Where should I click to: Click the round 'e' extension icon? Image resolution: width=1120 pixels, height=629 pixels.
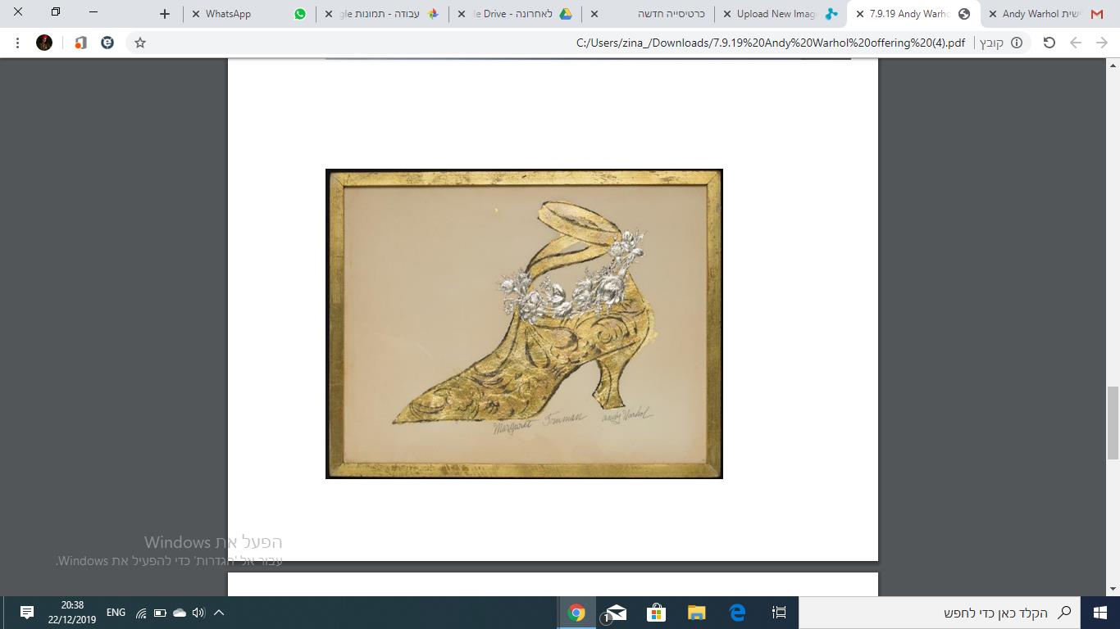(107, 43)
